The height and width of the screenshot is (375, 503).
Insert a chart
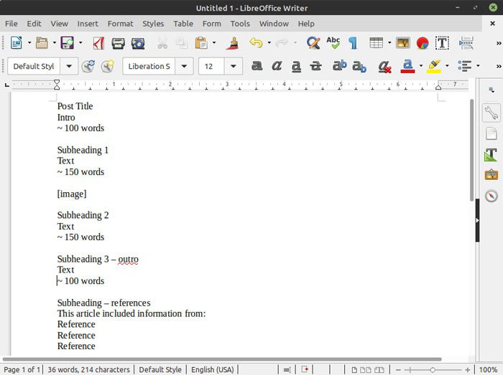pos(423,43)
